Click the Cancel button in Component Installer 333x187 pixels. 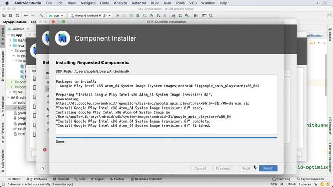(200, 168)
